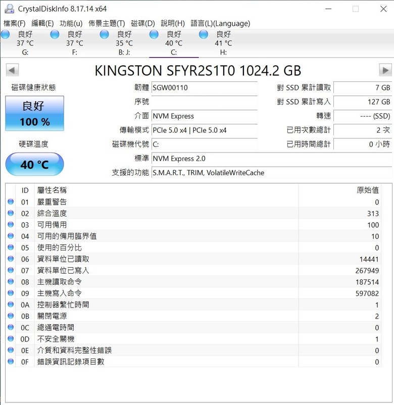Click the 良好 100 % health status button
Image resolution: width=394 pixels, height=405 pixels.
click(35, 114)
